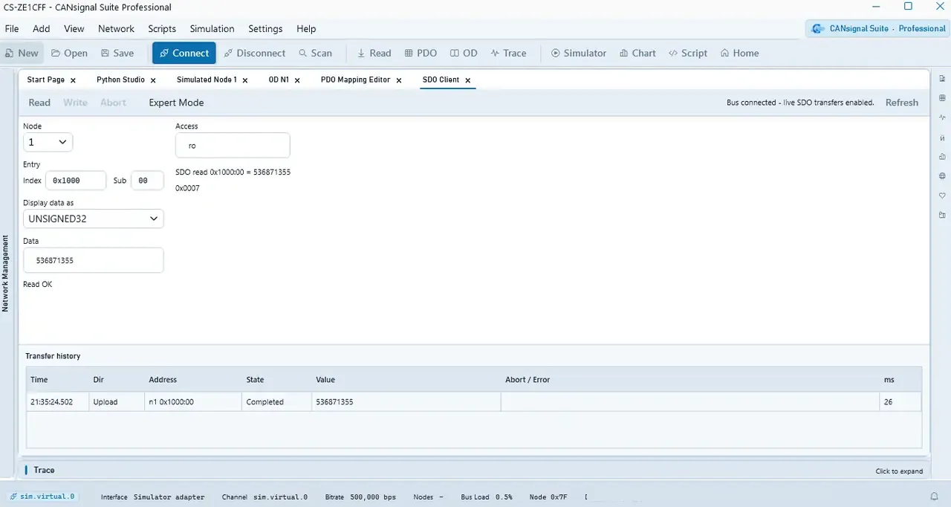Click the notification bell in status bar
Screen dimensions: 951x507
pos(935,497)
